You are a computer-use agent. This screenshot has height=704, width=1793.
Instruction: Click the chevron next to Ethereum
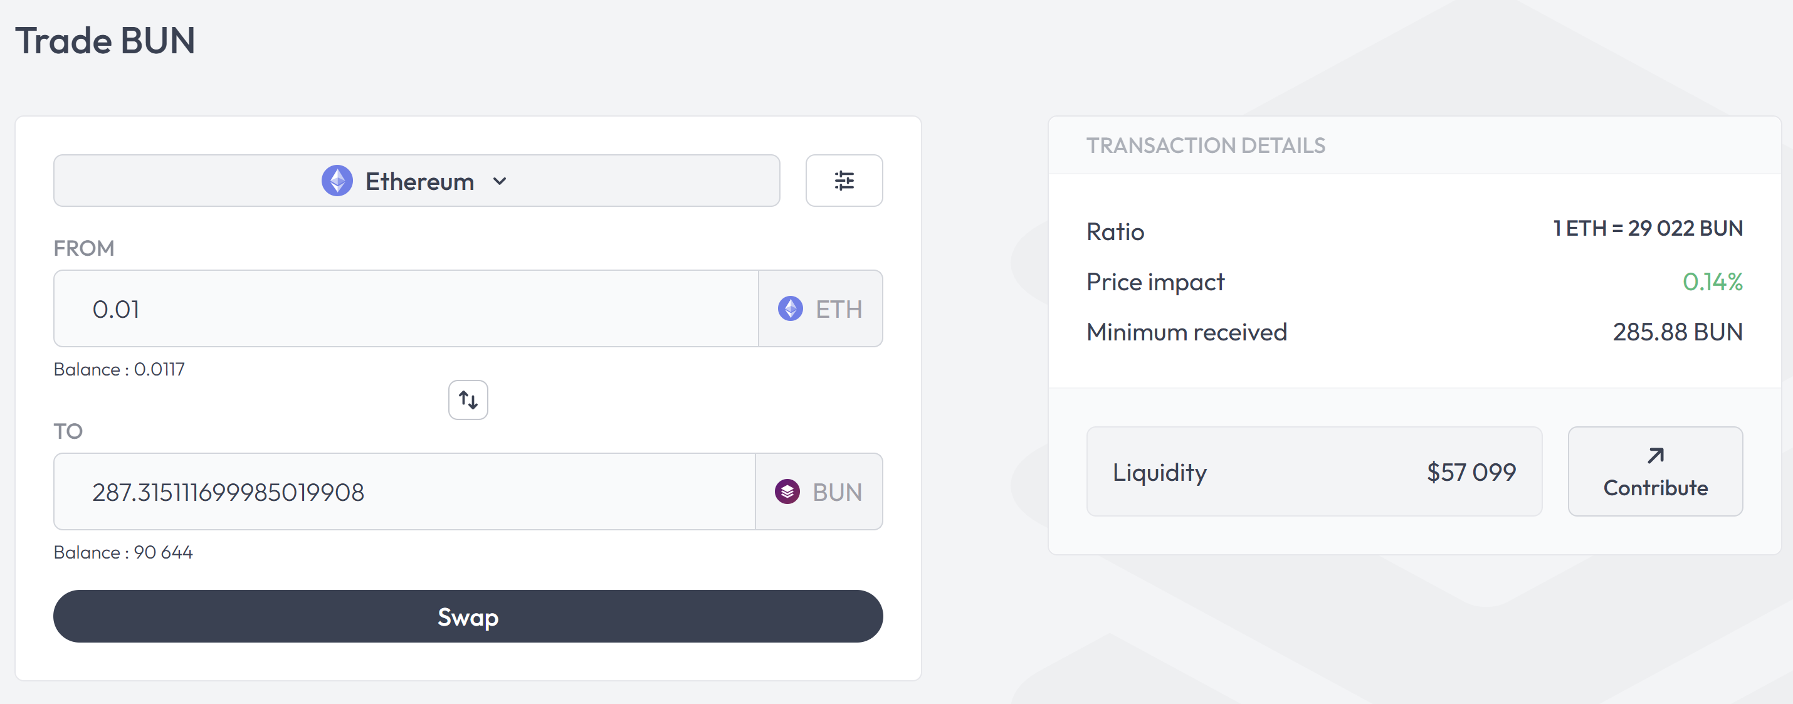(500, 182)
